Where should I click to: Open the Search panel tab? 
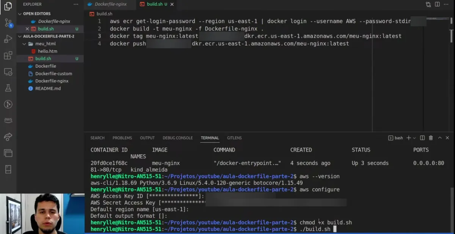(x=97, y=138)
